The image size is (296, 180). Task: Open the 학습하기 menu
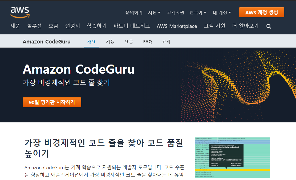coord(97,26)
